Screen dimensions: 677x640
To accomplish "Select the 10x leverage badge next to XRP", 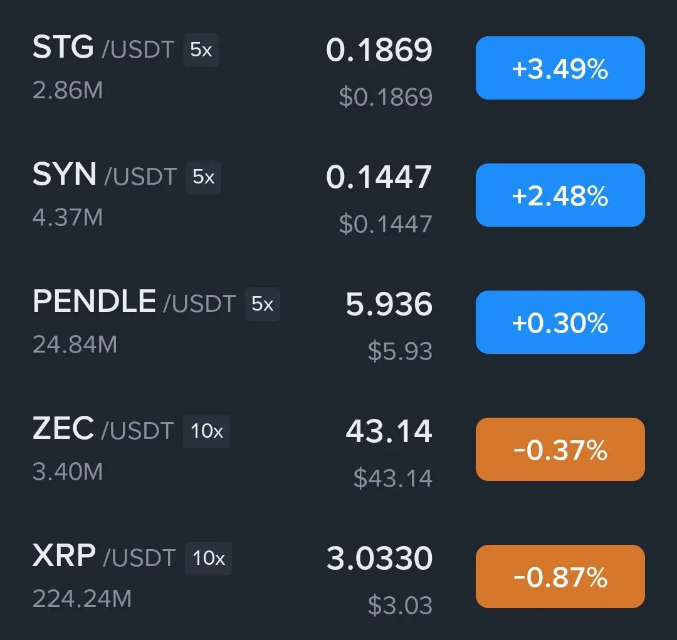I will tap(209, 559).
